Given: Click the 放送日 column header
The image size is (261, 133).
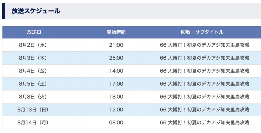Looking at the screenshot, I should (x=34, y=32).
